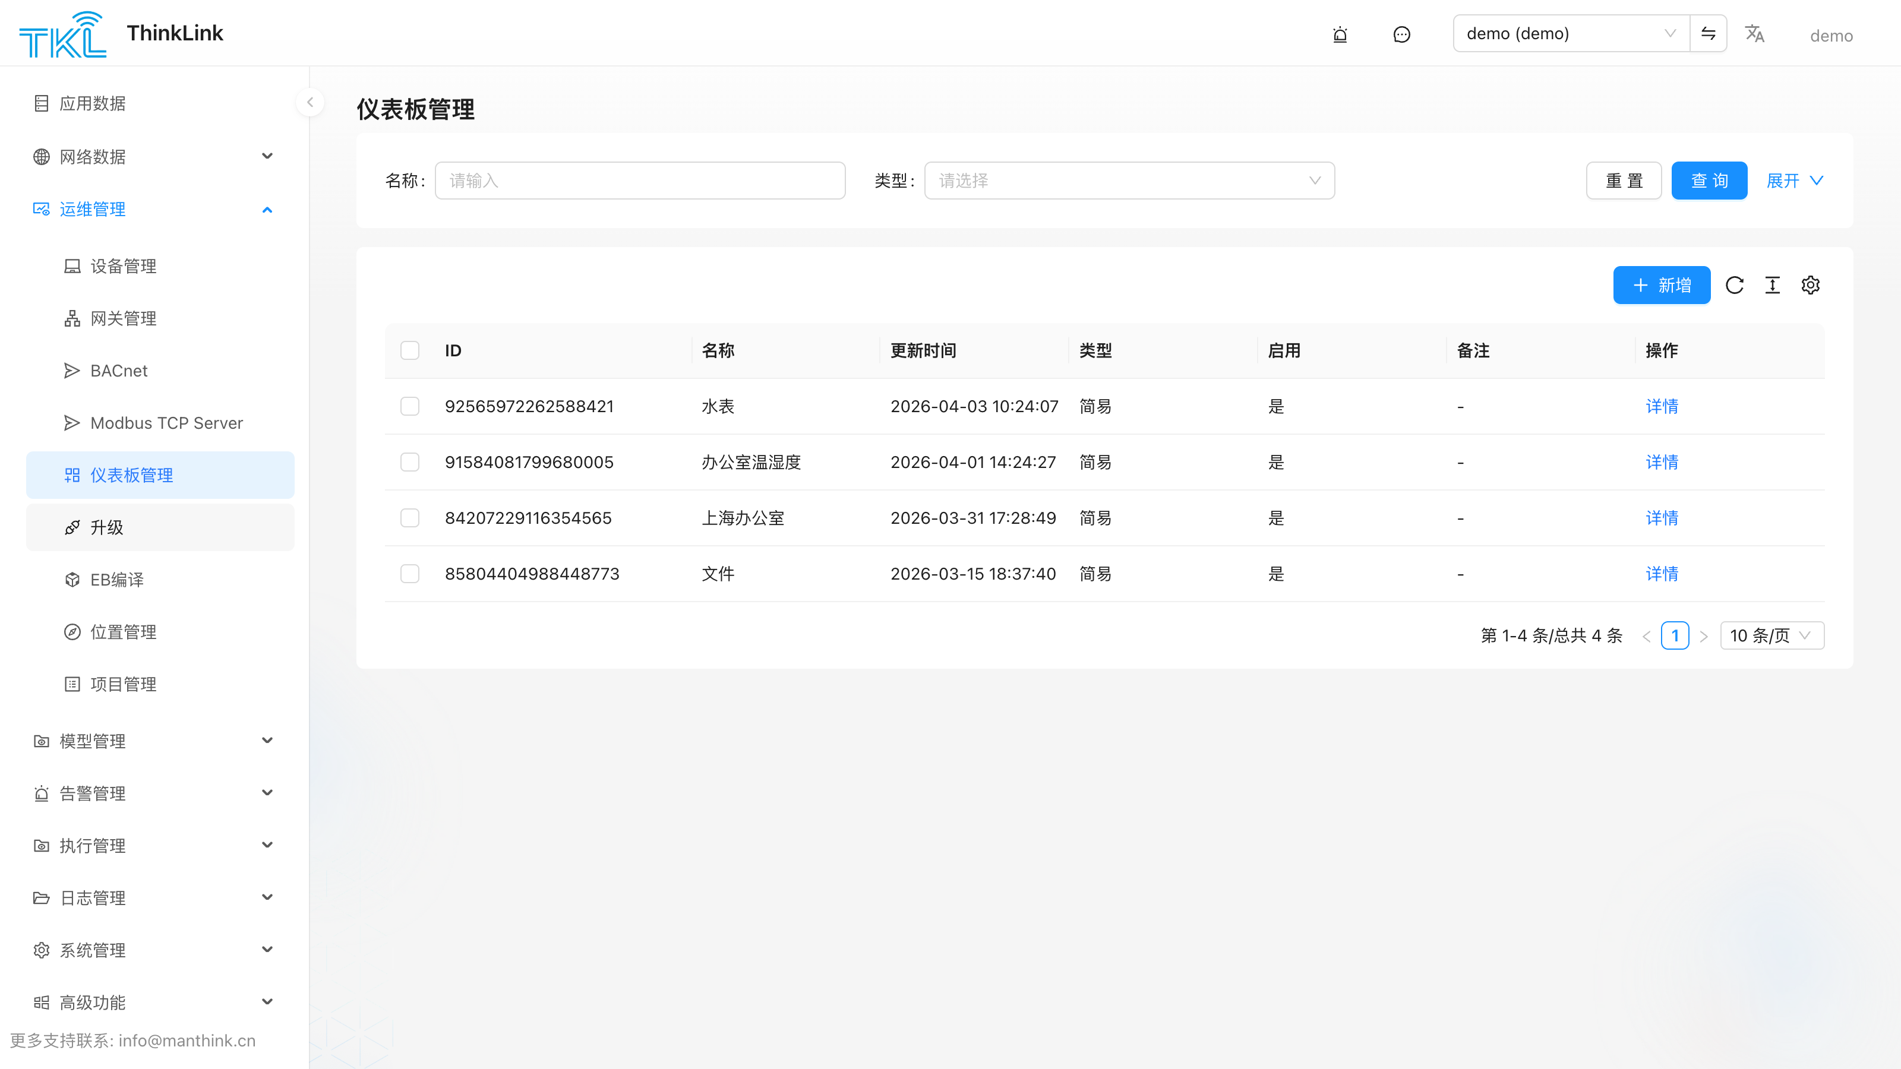Click the 新增 add button
1901x1069 pixels.
point(1661,285)
